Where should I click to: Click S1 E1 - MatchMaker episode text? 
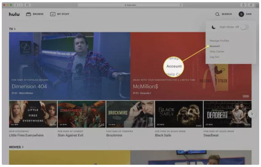pos(22,93)
